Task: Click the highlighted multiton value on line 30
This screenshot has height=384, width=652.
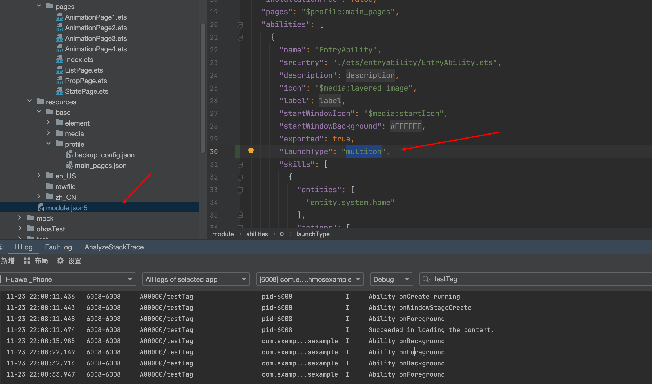Action: coord(363,151)
